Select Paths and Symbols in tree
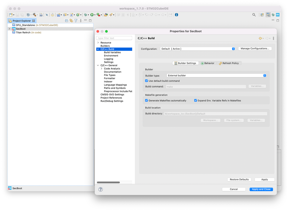 (115, 88)
